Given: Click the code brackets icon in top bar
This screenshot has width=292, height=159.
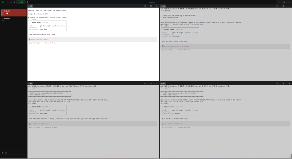Looking at the screenshot, I should tap(11, 2).
